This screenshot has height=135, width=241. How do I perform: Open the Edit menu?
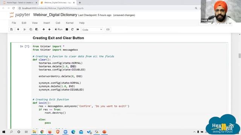pos(24,23)
